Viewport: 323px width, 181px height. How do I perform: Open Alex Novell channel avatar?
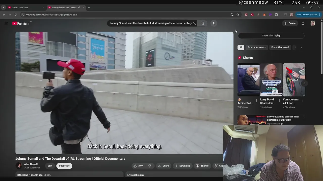coord(19,166)
